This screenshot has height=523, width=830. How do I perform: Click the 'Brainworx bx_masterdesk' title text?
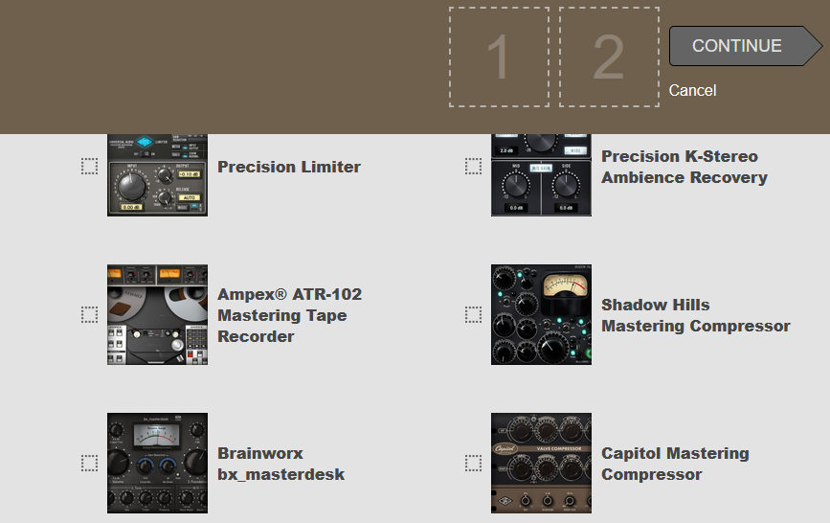pyautogui.click(x=281, y=464)
